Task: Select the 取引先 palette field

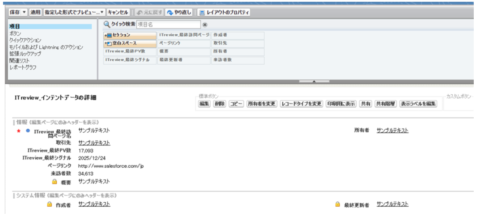Action: 238,43
